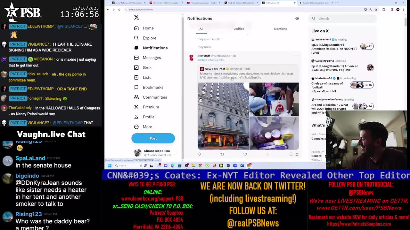The width and height of the screenshot is (410, 230).
Task: Open browser three-dot menu
Action: (x=404, y=10)
